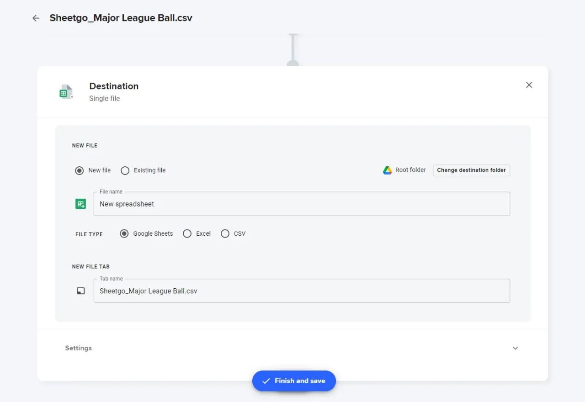Expand the Settings section

[x=78, y=348]
